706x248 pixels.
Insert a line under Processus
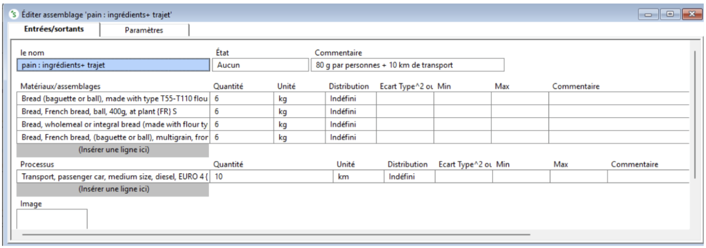[113, 189]
